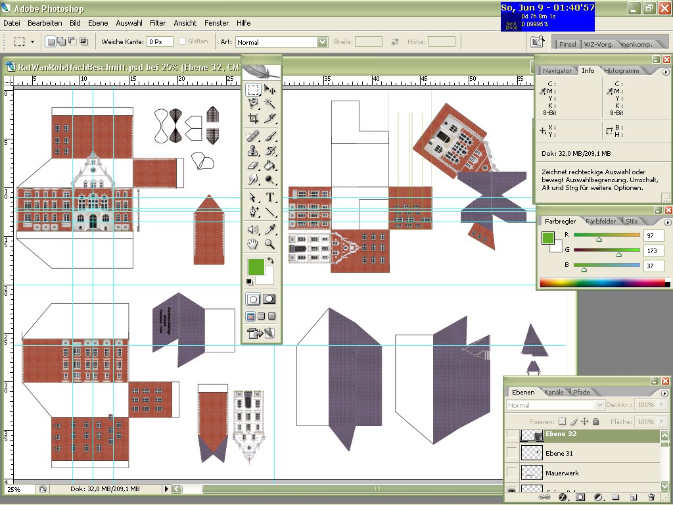Image resolution: width=673 pixels, height=505 pixels.
Task: Click Add to selection mode button
Action: coord(61,41)
